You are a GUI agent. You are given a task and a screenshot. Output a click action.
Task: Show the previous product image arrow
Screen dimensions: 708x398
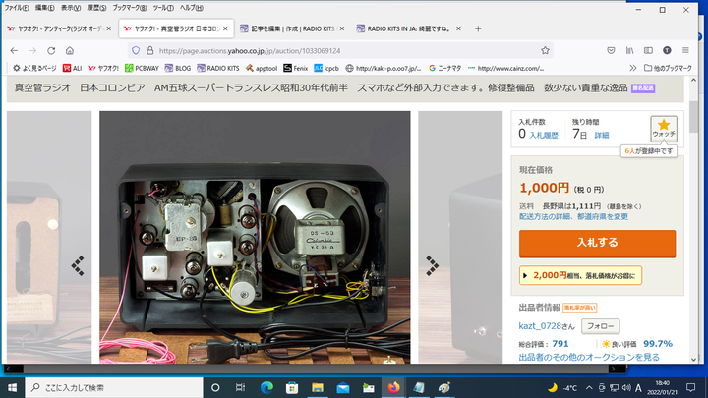coord(78,264)
